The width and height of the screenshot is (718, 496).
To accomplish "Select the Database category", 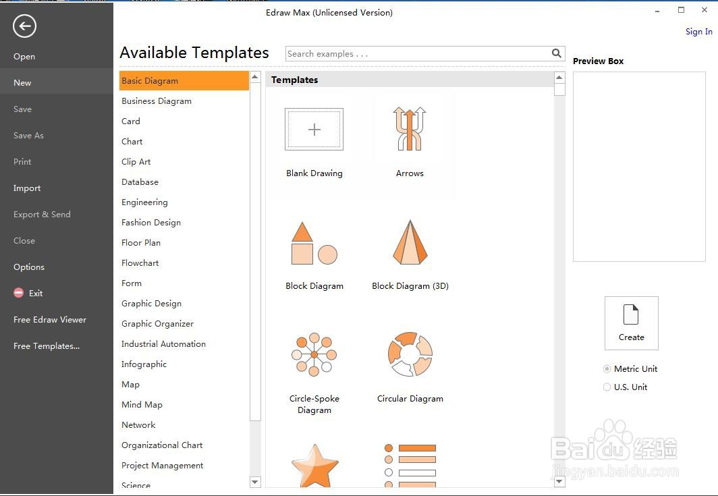I will 184,182.
